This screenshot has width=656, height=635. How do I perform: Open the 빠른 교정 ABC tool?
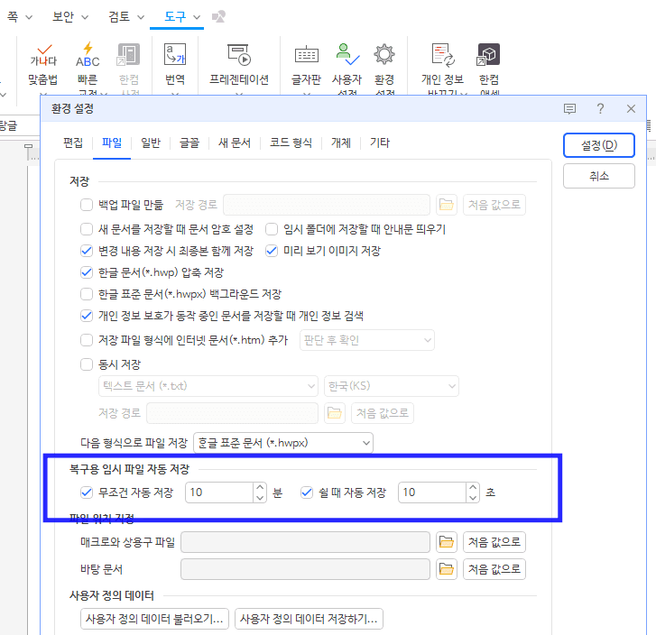(88, 67)
